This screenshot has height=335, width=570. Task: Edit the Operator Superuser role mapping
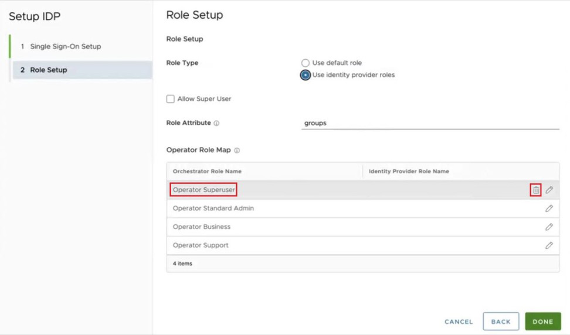(549, 190)
